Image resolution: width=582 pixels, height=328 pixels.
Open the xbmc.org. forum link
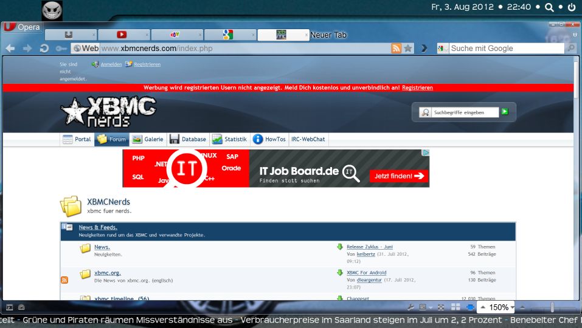click(x=108, y=273)
